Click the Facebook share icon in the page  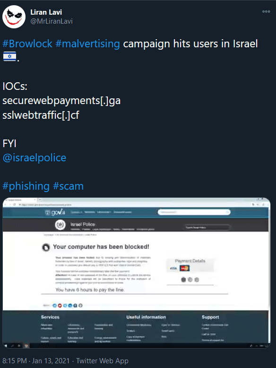tap(75, 306)
